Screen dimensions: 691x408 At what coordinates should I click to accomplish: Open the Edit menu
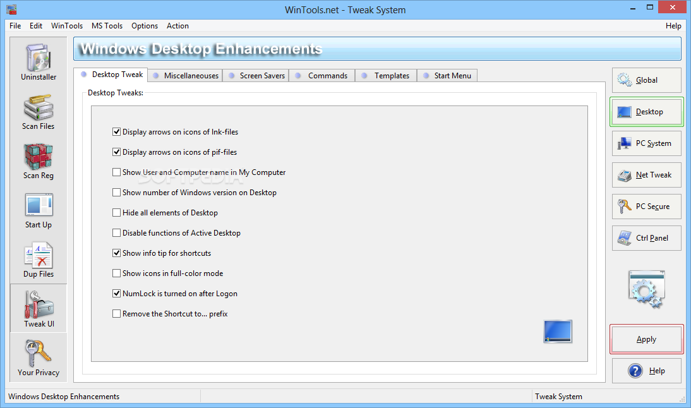click(36, 25)
